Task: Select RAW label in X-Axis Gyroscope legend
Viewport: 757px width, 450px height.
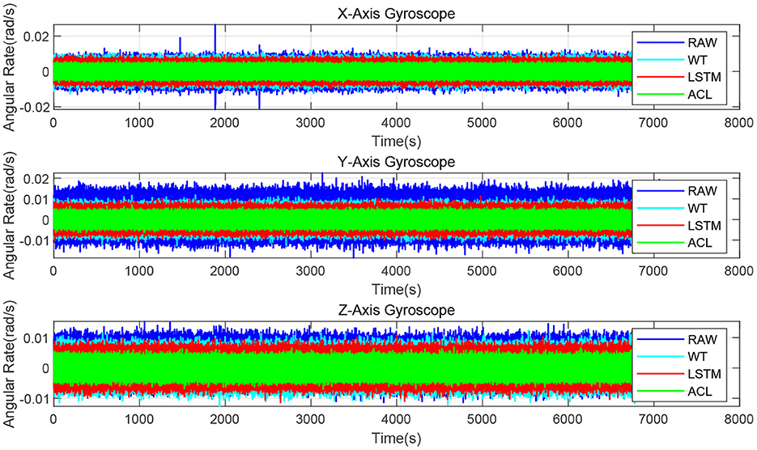Action: (x=702, y=42)
